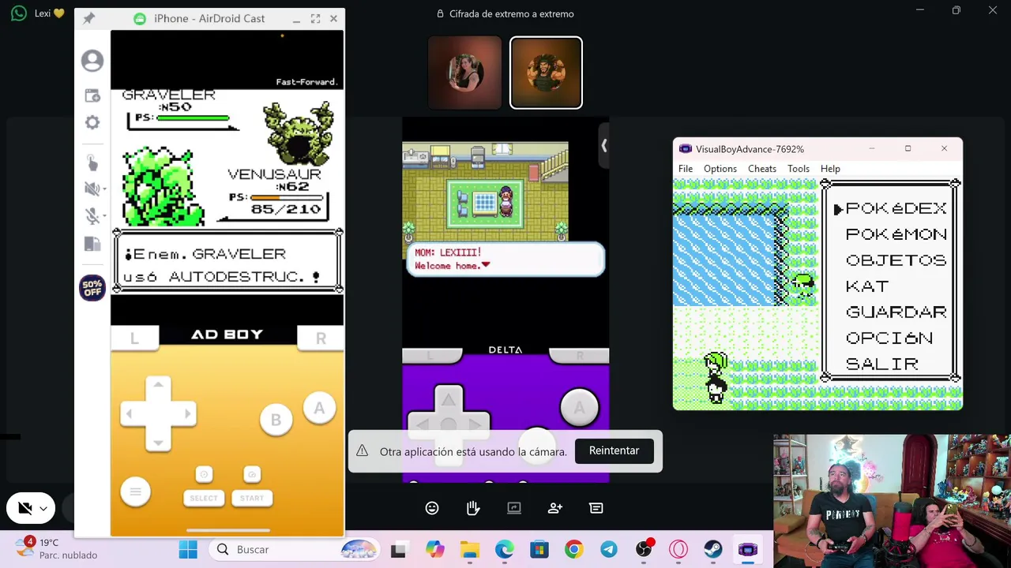Tap the A button on Delta emulator
The height and width of the screenshot is (568, 1011).
tap(579, 408)
